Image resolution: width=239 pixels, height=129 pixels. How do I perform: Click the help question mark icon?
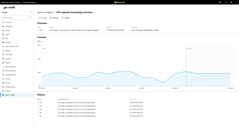pyautogui.click(x=236, y=2)
